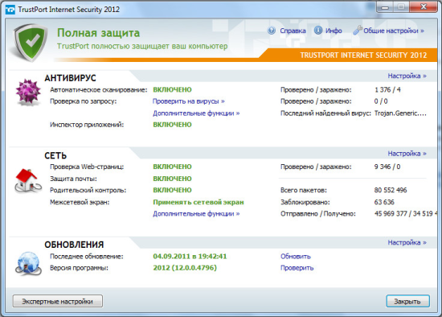Click the Применять сетевой экран firewall mode
The width and height of the screenshot is (442, 317).
click(198, 202)
